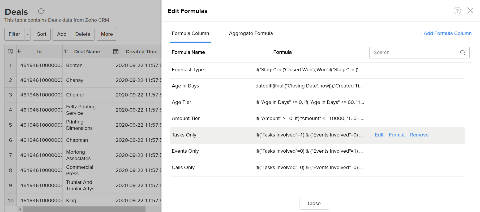Close the Edit Formulas panel with X
The width and height of the screenshot is (480, 212).
470,11
